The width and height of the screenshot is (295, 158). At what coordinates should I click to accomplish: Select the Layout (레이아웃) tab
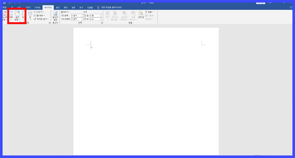48,8
